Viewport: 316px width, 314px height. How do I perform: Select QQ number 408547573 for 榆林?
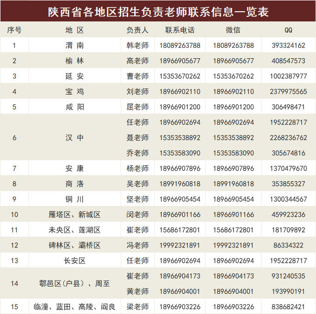289,61
